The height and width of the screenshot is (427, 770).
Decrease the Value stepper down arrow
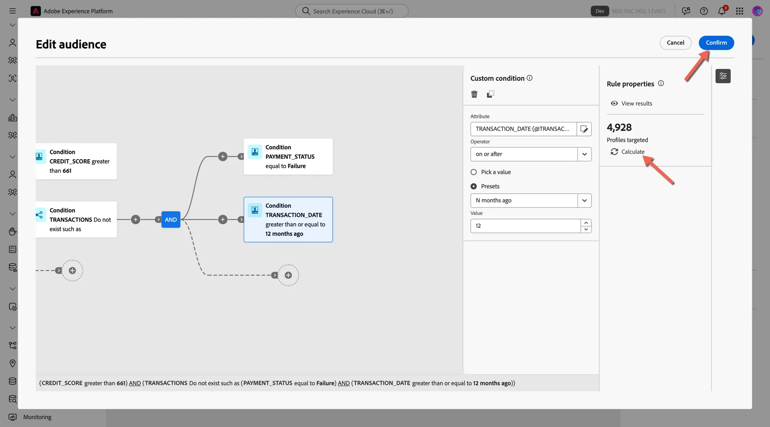click(x=586, y=229)
